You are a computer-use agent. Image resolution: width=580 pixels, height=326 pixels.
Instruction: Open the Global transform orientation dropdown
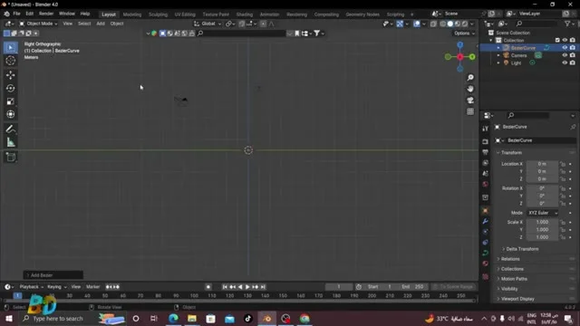click(208, 24)
